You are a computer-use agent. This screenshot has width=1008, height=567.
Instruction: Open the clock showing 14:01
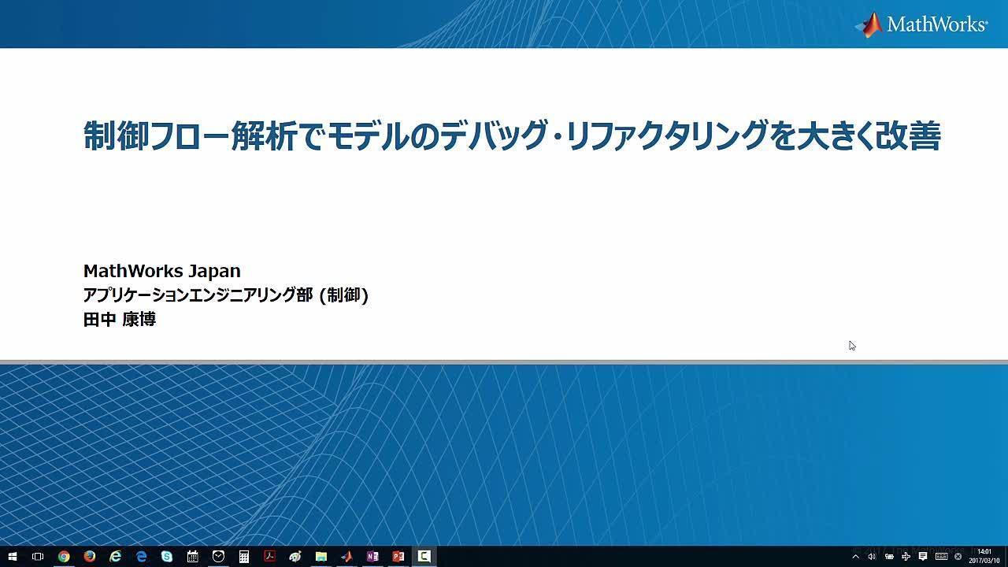click(984, 556)
